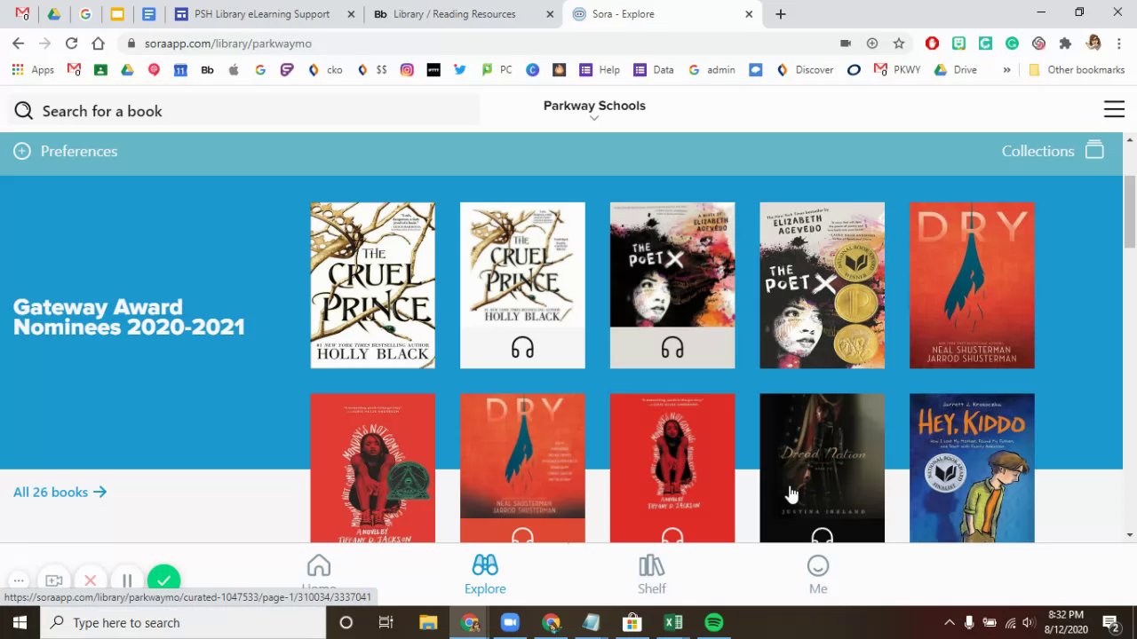
Task: Open the pinned Google Drive tab
Action: pos(54,14)
